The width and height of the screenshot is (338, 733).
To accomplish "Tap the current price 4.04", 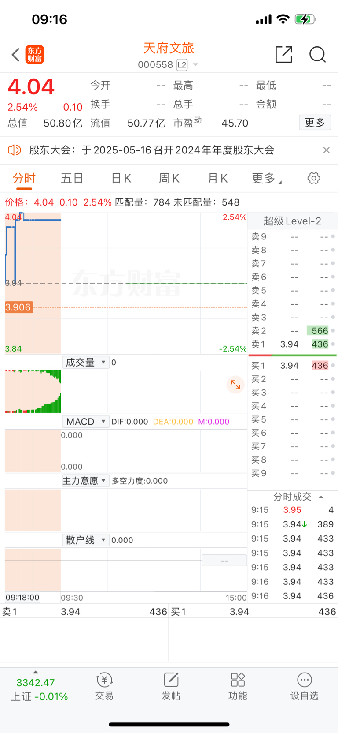I will [x=31, y=86].
